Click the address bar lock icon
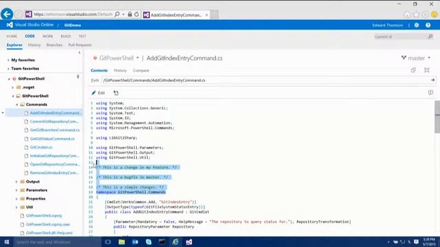This screenshot has height=247, width=440. pos(130,14)
